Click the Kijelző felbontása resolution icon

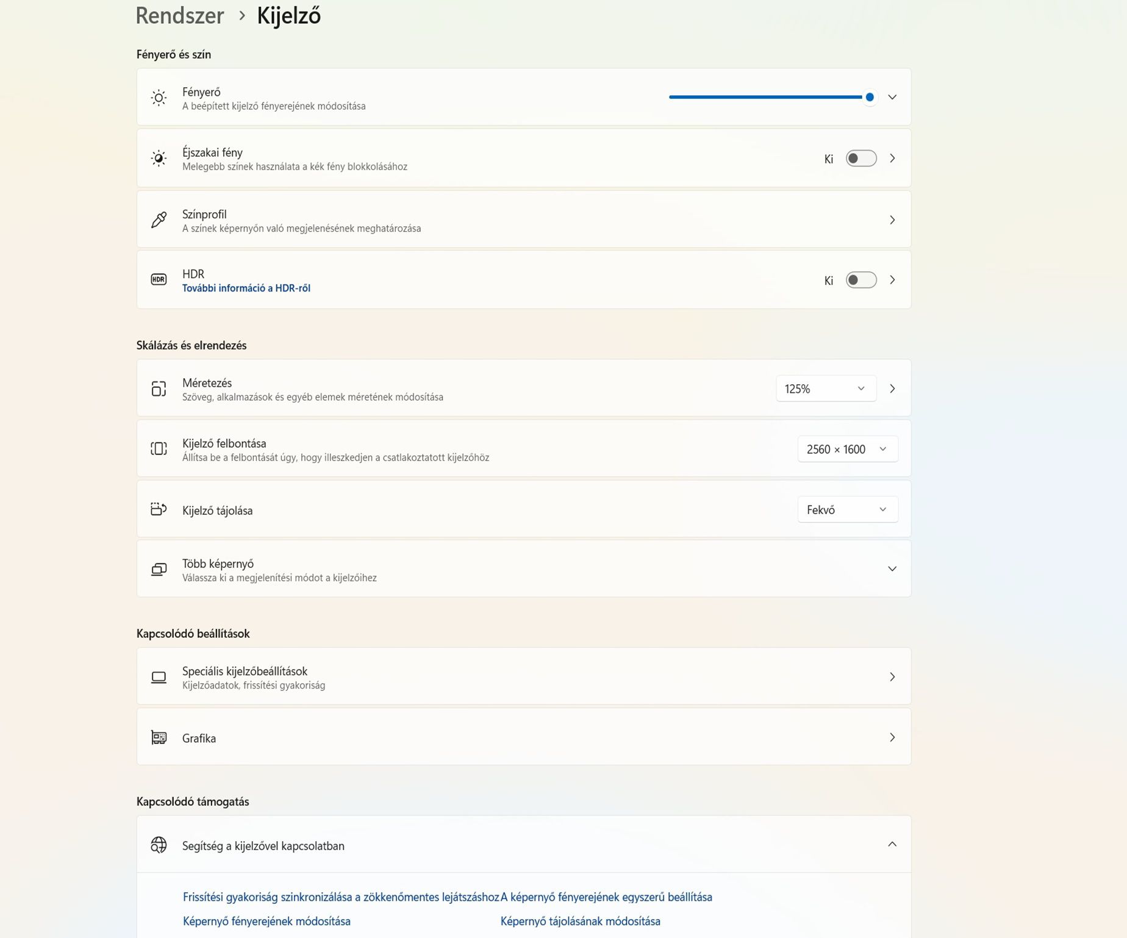click(159, 448)
